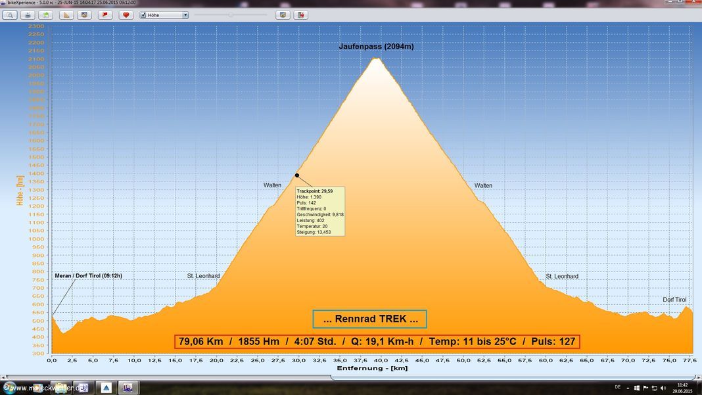
Task: Click the toolbar icon left of red flag
Action: click(x=85, y=14)
